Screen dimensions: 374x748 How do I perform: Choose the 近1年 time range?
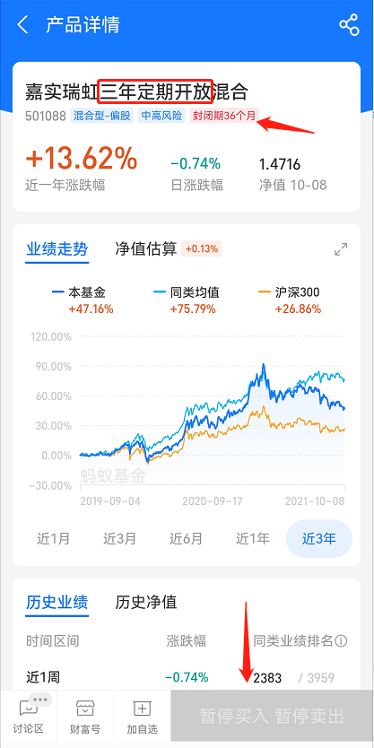tap(252, 539)
